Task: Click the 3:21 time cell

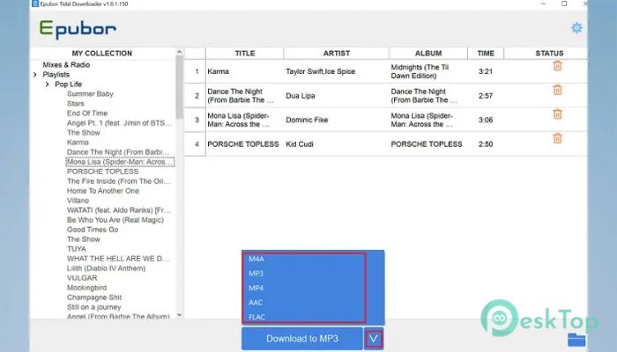Action: 486,71
